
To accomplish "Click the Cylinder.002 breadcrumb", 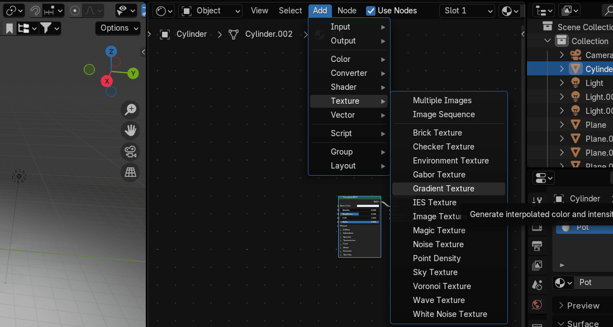I will 268,34.
